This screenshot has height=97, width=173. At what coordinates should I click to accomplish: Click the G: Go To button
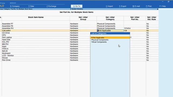tap(76, 6)
